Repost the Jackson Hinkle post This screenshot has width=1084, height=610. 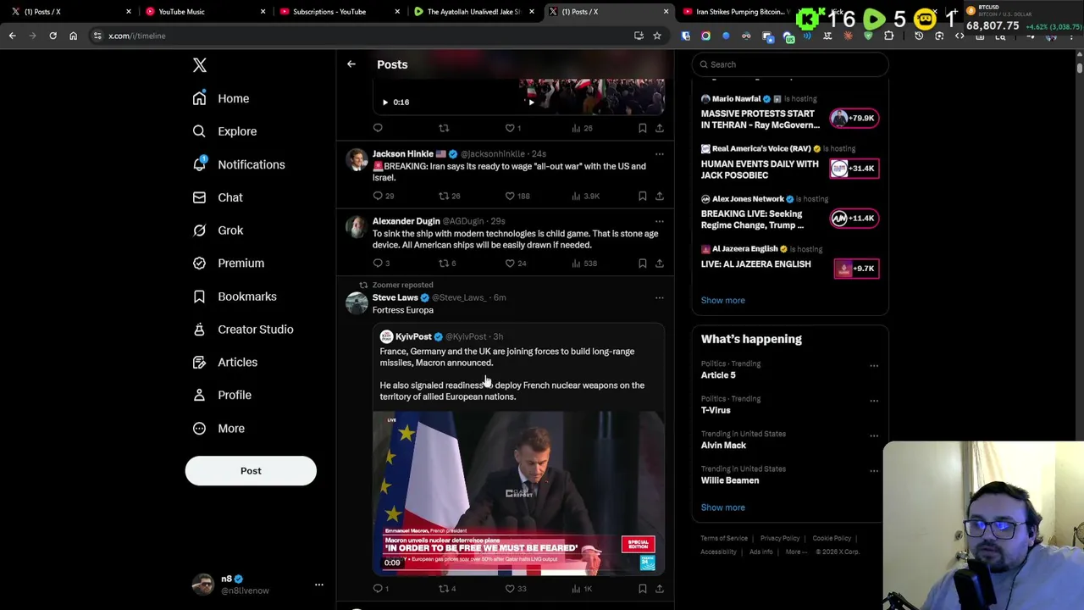point(444,196)
